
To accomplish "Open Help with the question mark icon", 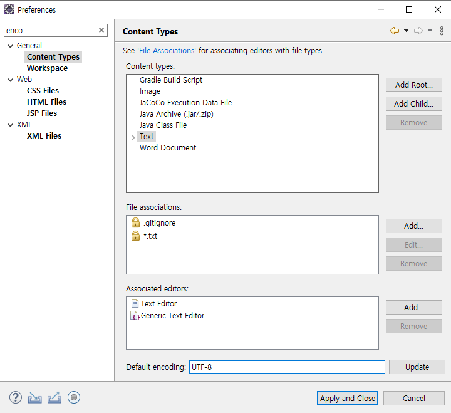I will (16, 397).
